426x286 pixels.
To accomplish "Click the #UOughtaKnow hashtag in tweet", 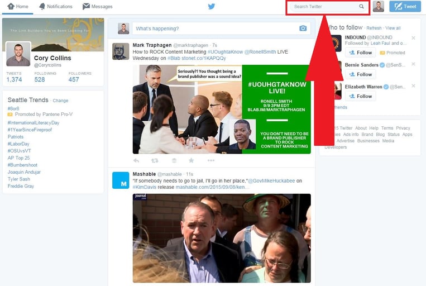I will click(225, 52).
